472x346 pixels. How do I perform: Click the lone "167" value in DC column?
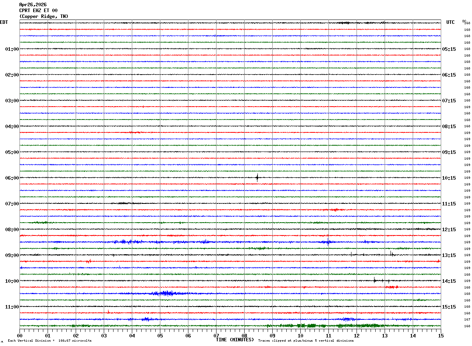tap(467, 319)
